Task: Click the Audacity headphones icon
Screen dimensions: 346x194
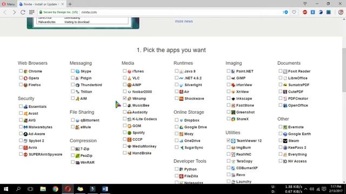Action: pyautogui.click(x=129, y=112)
